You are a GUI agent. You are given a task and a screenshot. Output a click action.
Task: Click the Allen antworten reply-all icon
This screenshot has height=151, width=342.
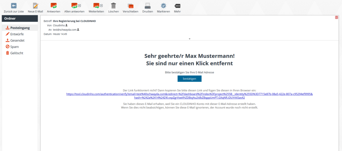[74, 6]
